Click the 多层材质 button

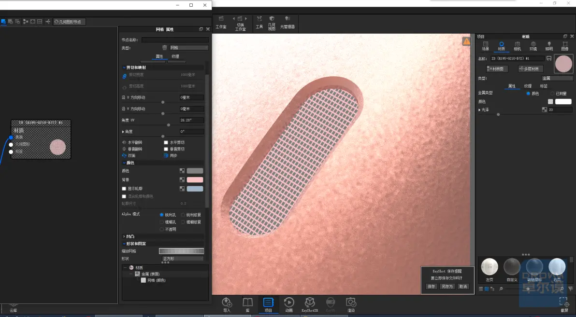point(531,69)
